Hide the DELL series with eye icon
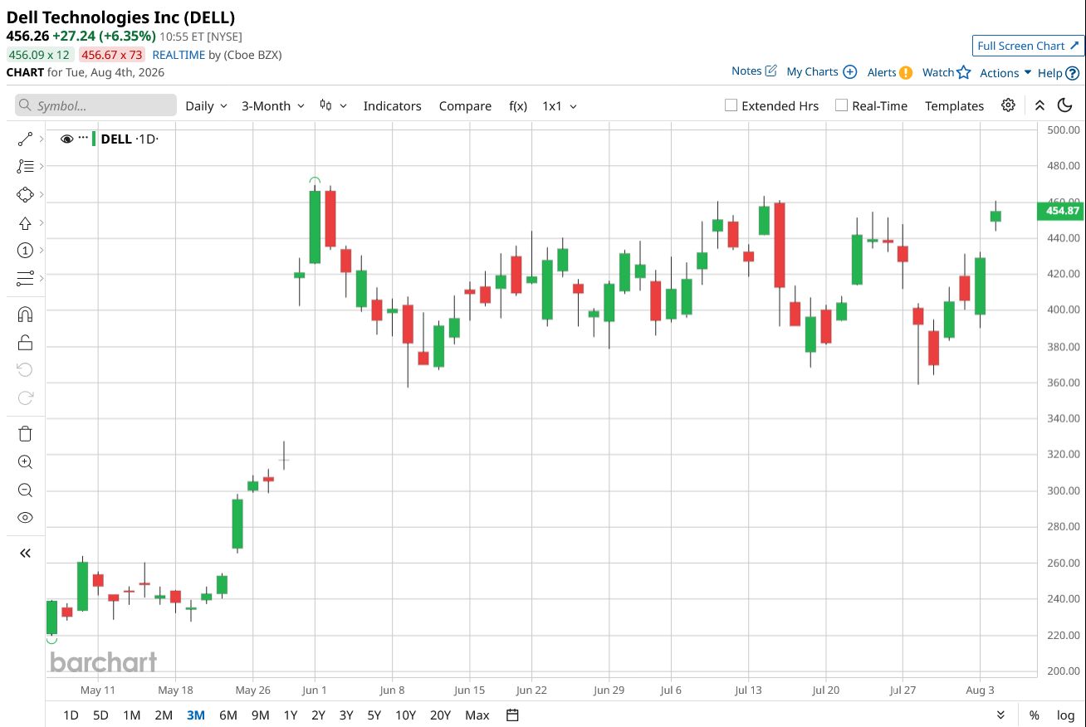Image resolution: width=1086 pixels, height=727 pixels. coord(67,139)
